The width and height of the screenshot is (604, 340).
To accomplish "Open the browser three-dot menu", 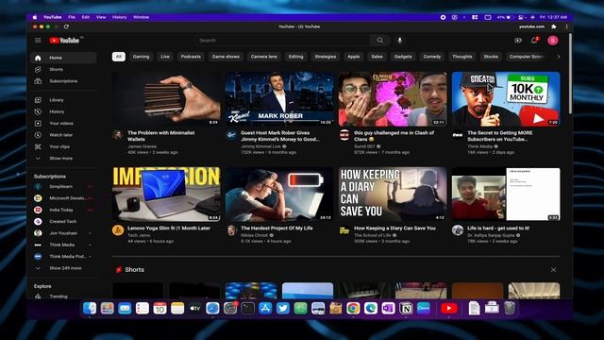I will tap(566, 26).
